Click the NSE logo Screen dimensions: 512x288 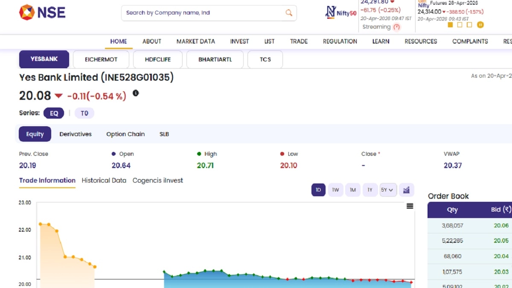(42, 12)
